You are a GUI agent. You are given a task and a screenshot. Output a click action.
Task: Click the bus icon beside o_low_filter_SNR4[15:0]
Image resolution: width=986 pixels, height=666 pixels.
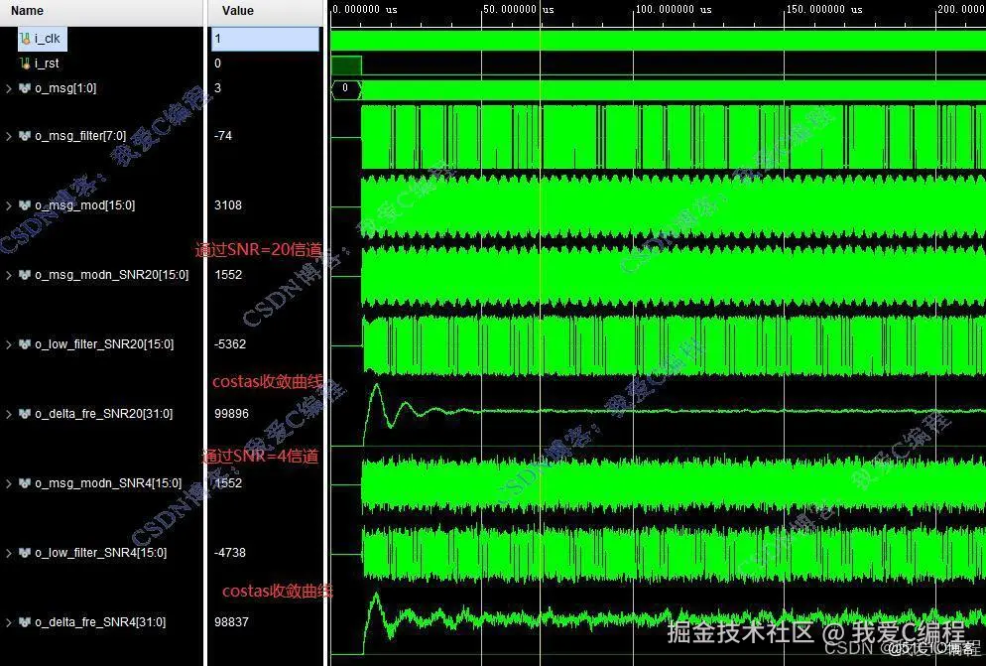(25, 552)
